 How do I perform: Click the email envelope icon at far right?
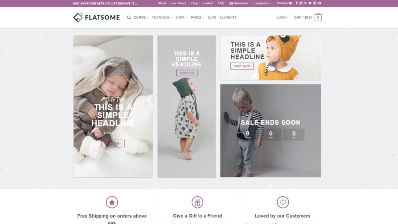point(319,3)
